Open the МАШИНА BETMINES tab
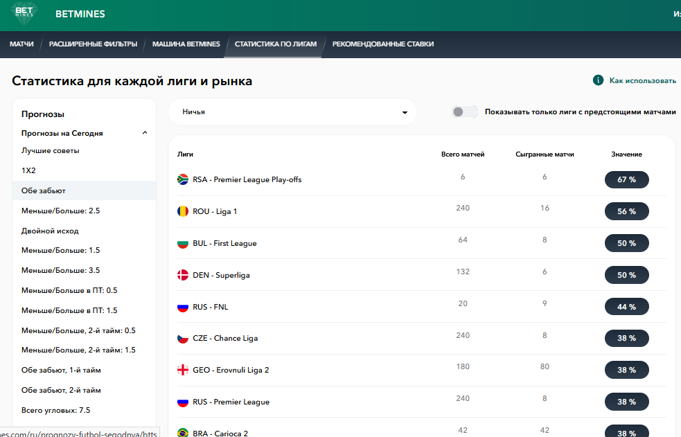This screenshot has height=437, width=681. 186,44
